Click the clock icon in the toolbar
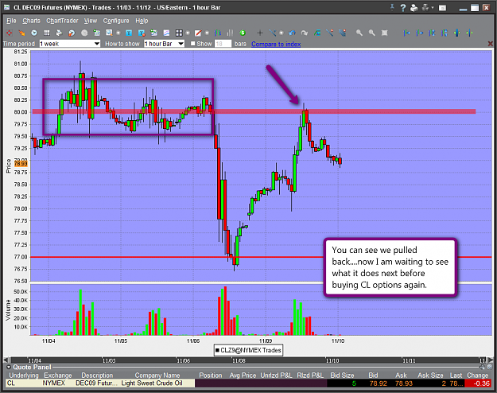The width and height of the screenshot is (497, 393). (x=34, y=33)
